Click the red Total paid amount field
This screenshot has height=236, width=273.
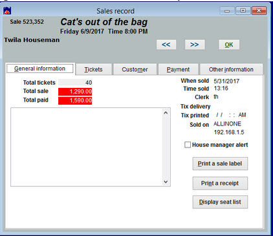click(75, 100)
